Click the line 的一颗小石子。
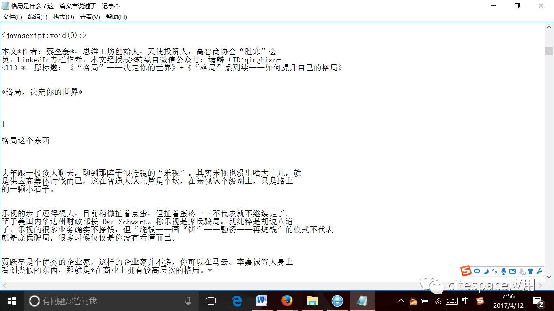Screen dimensions: 554x311 click(28, 190)
